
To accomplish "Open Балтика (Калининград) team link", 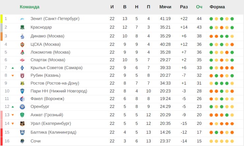I will 53,132.
